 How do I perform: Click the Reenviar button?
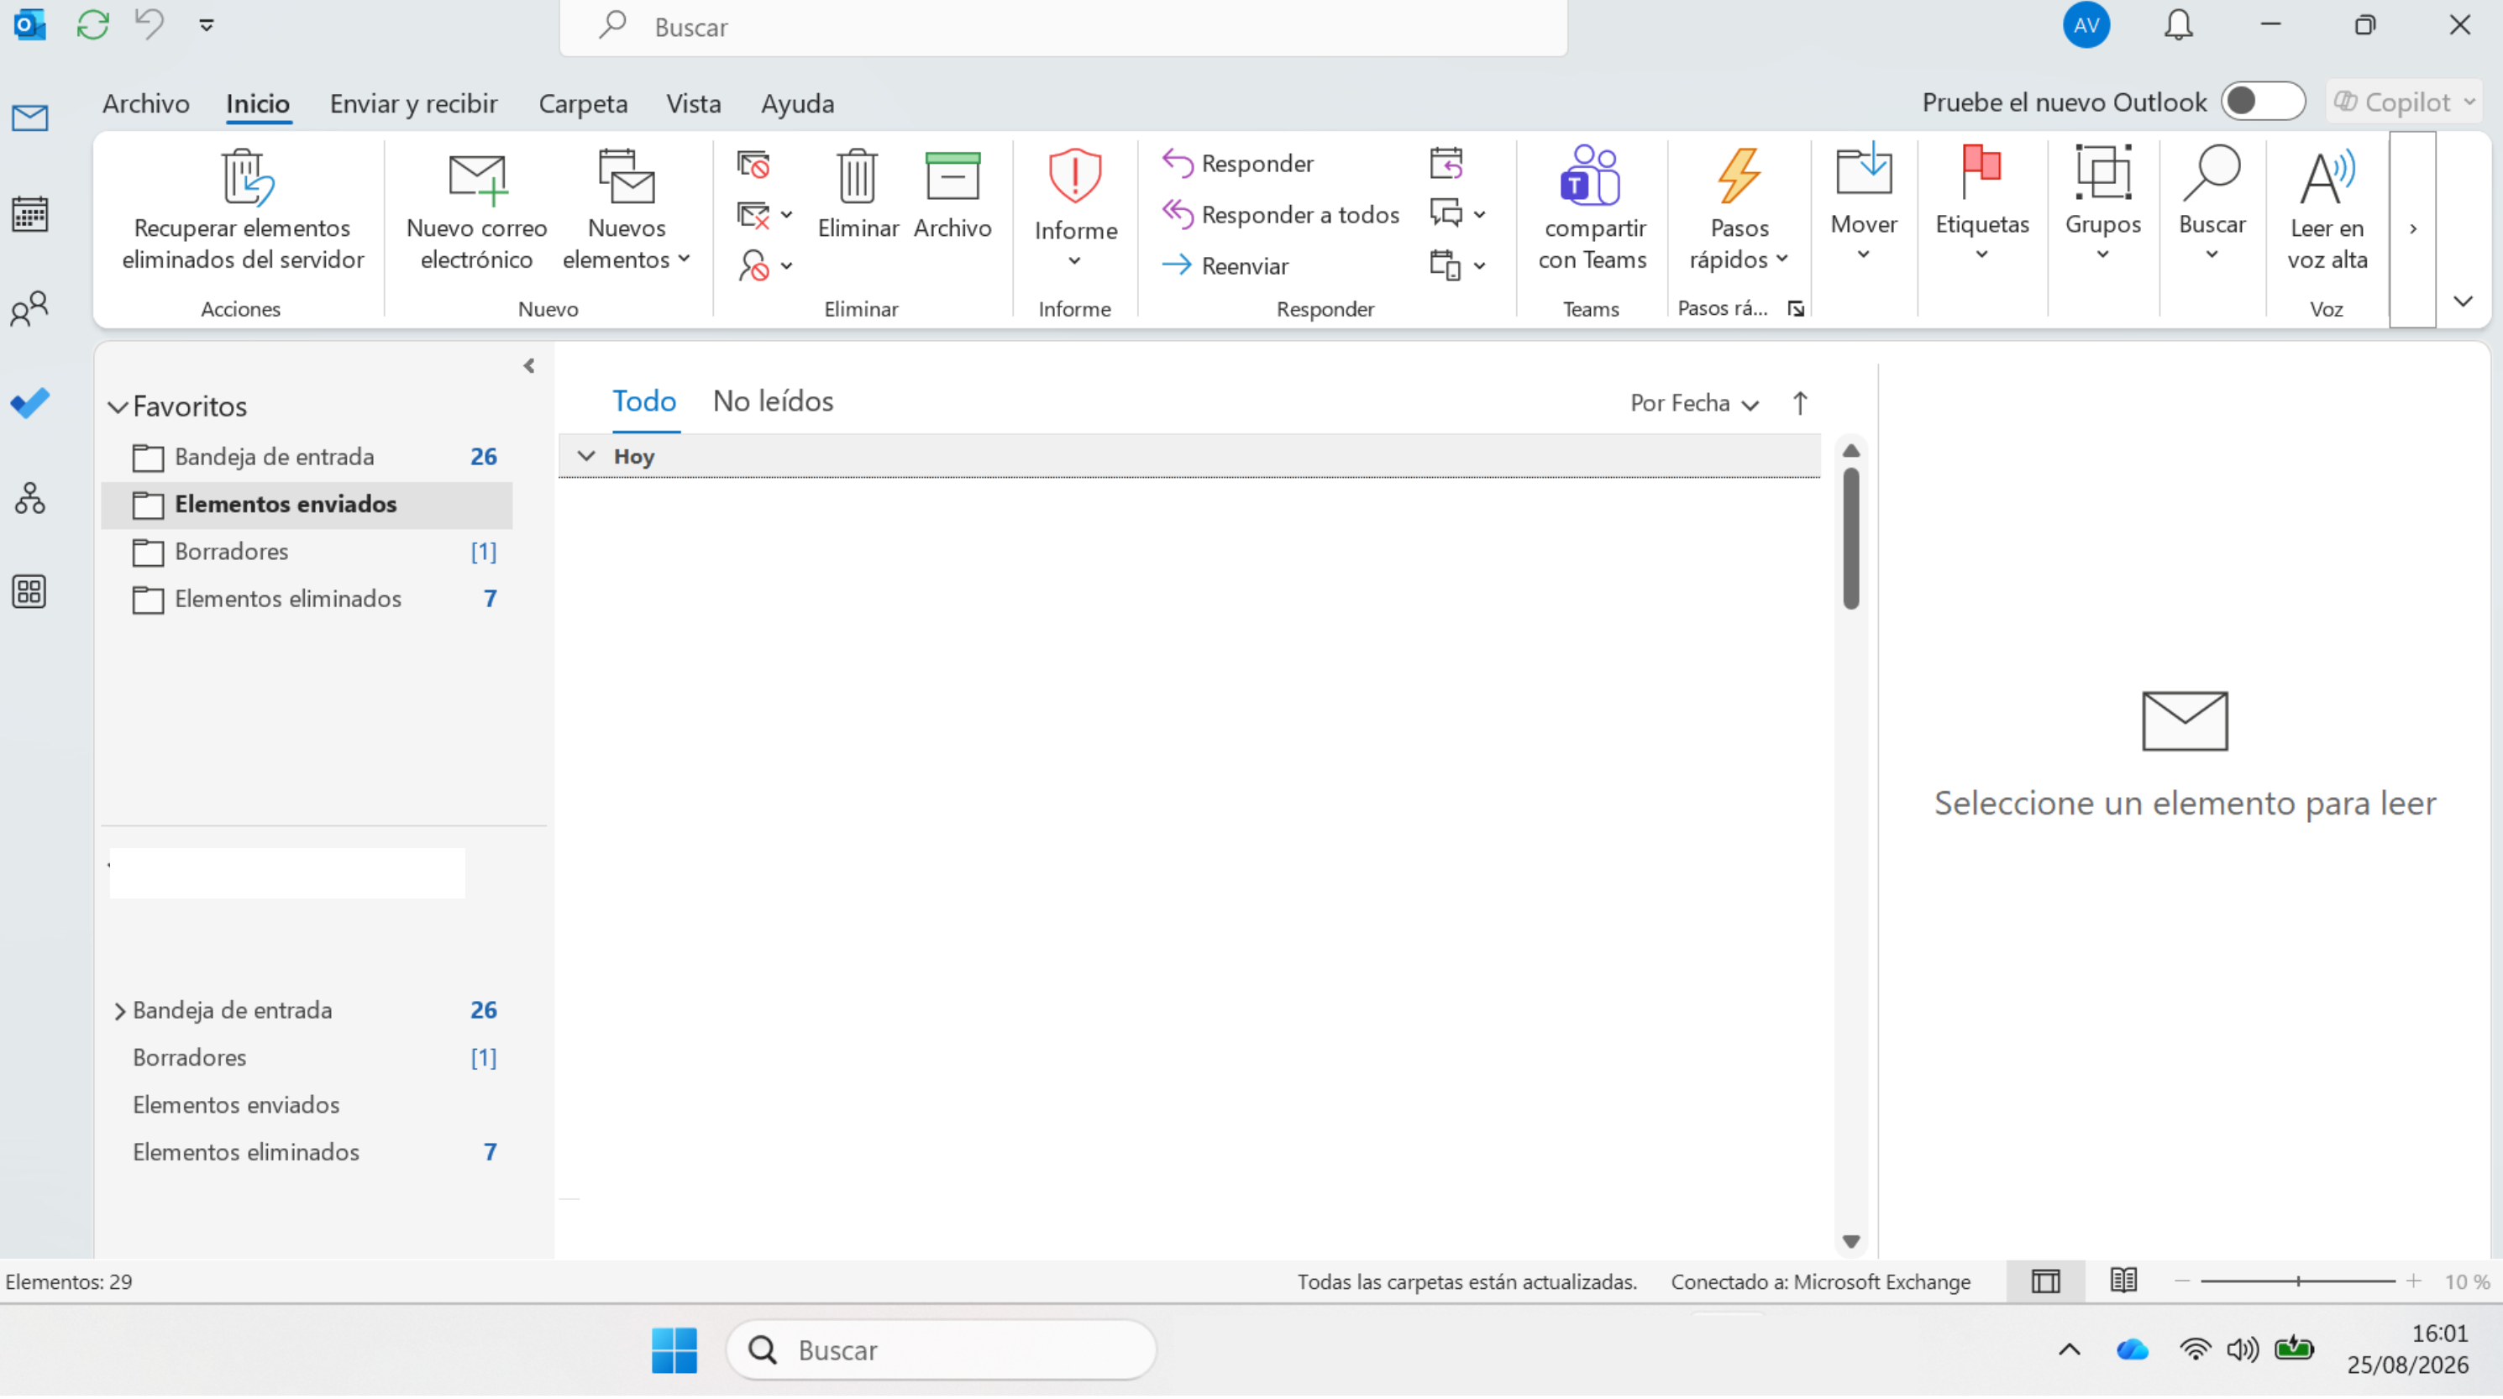tap(1226, 265)
